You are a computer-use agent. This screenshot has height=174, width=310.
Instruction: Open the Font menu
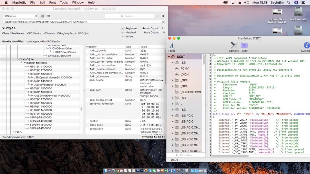52,2
